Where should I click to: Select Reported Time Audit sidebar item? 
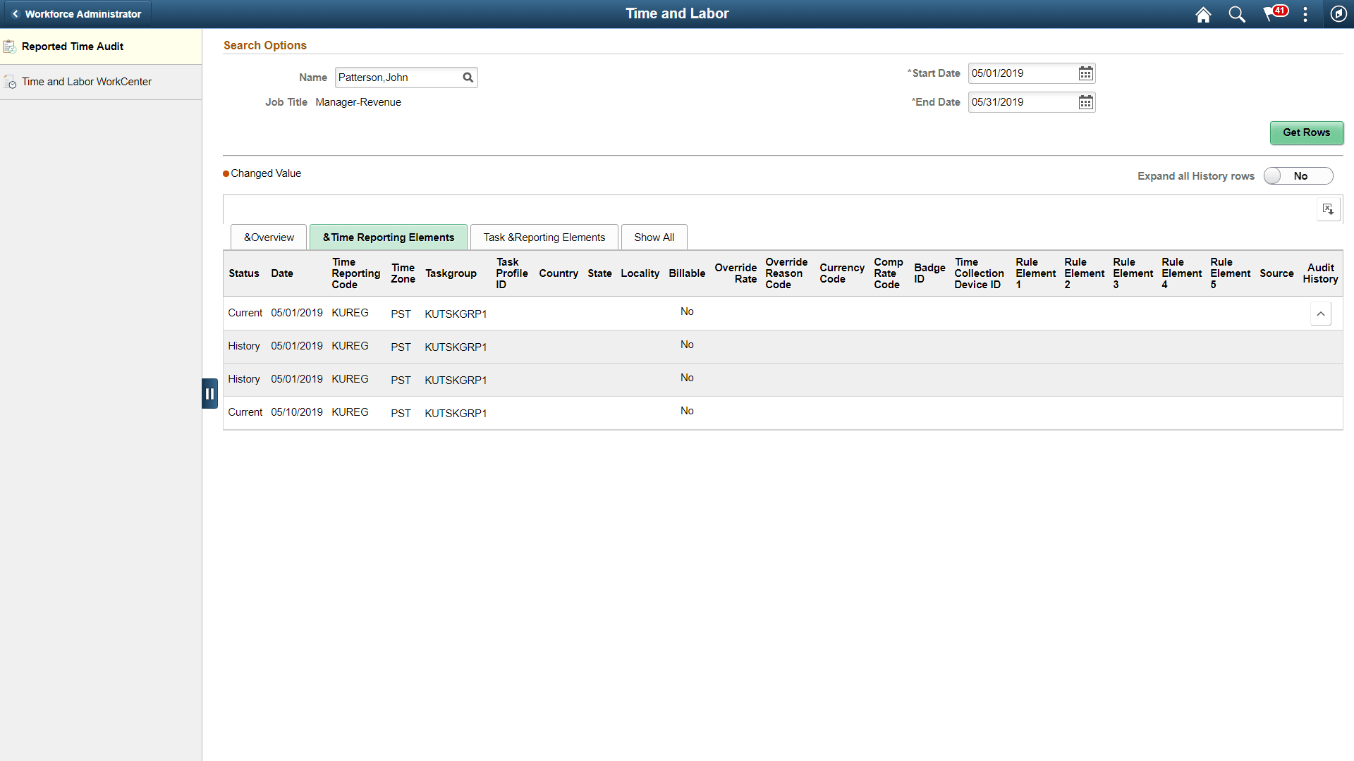73,47
